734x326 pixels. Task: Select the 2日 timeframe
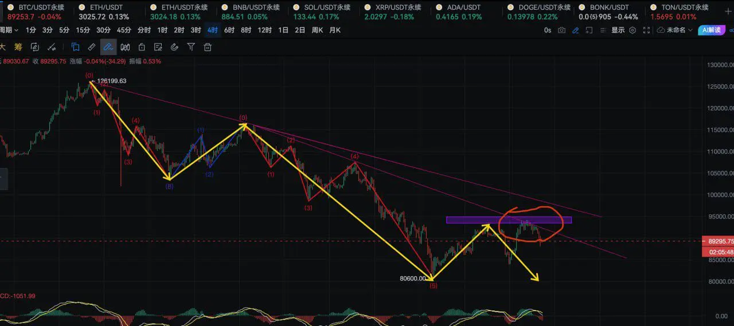pyautogui.click(x=300, y=30)
